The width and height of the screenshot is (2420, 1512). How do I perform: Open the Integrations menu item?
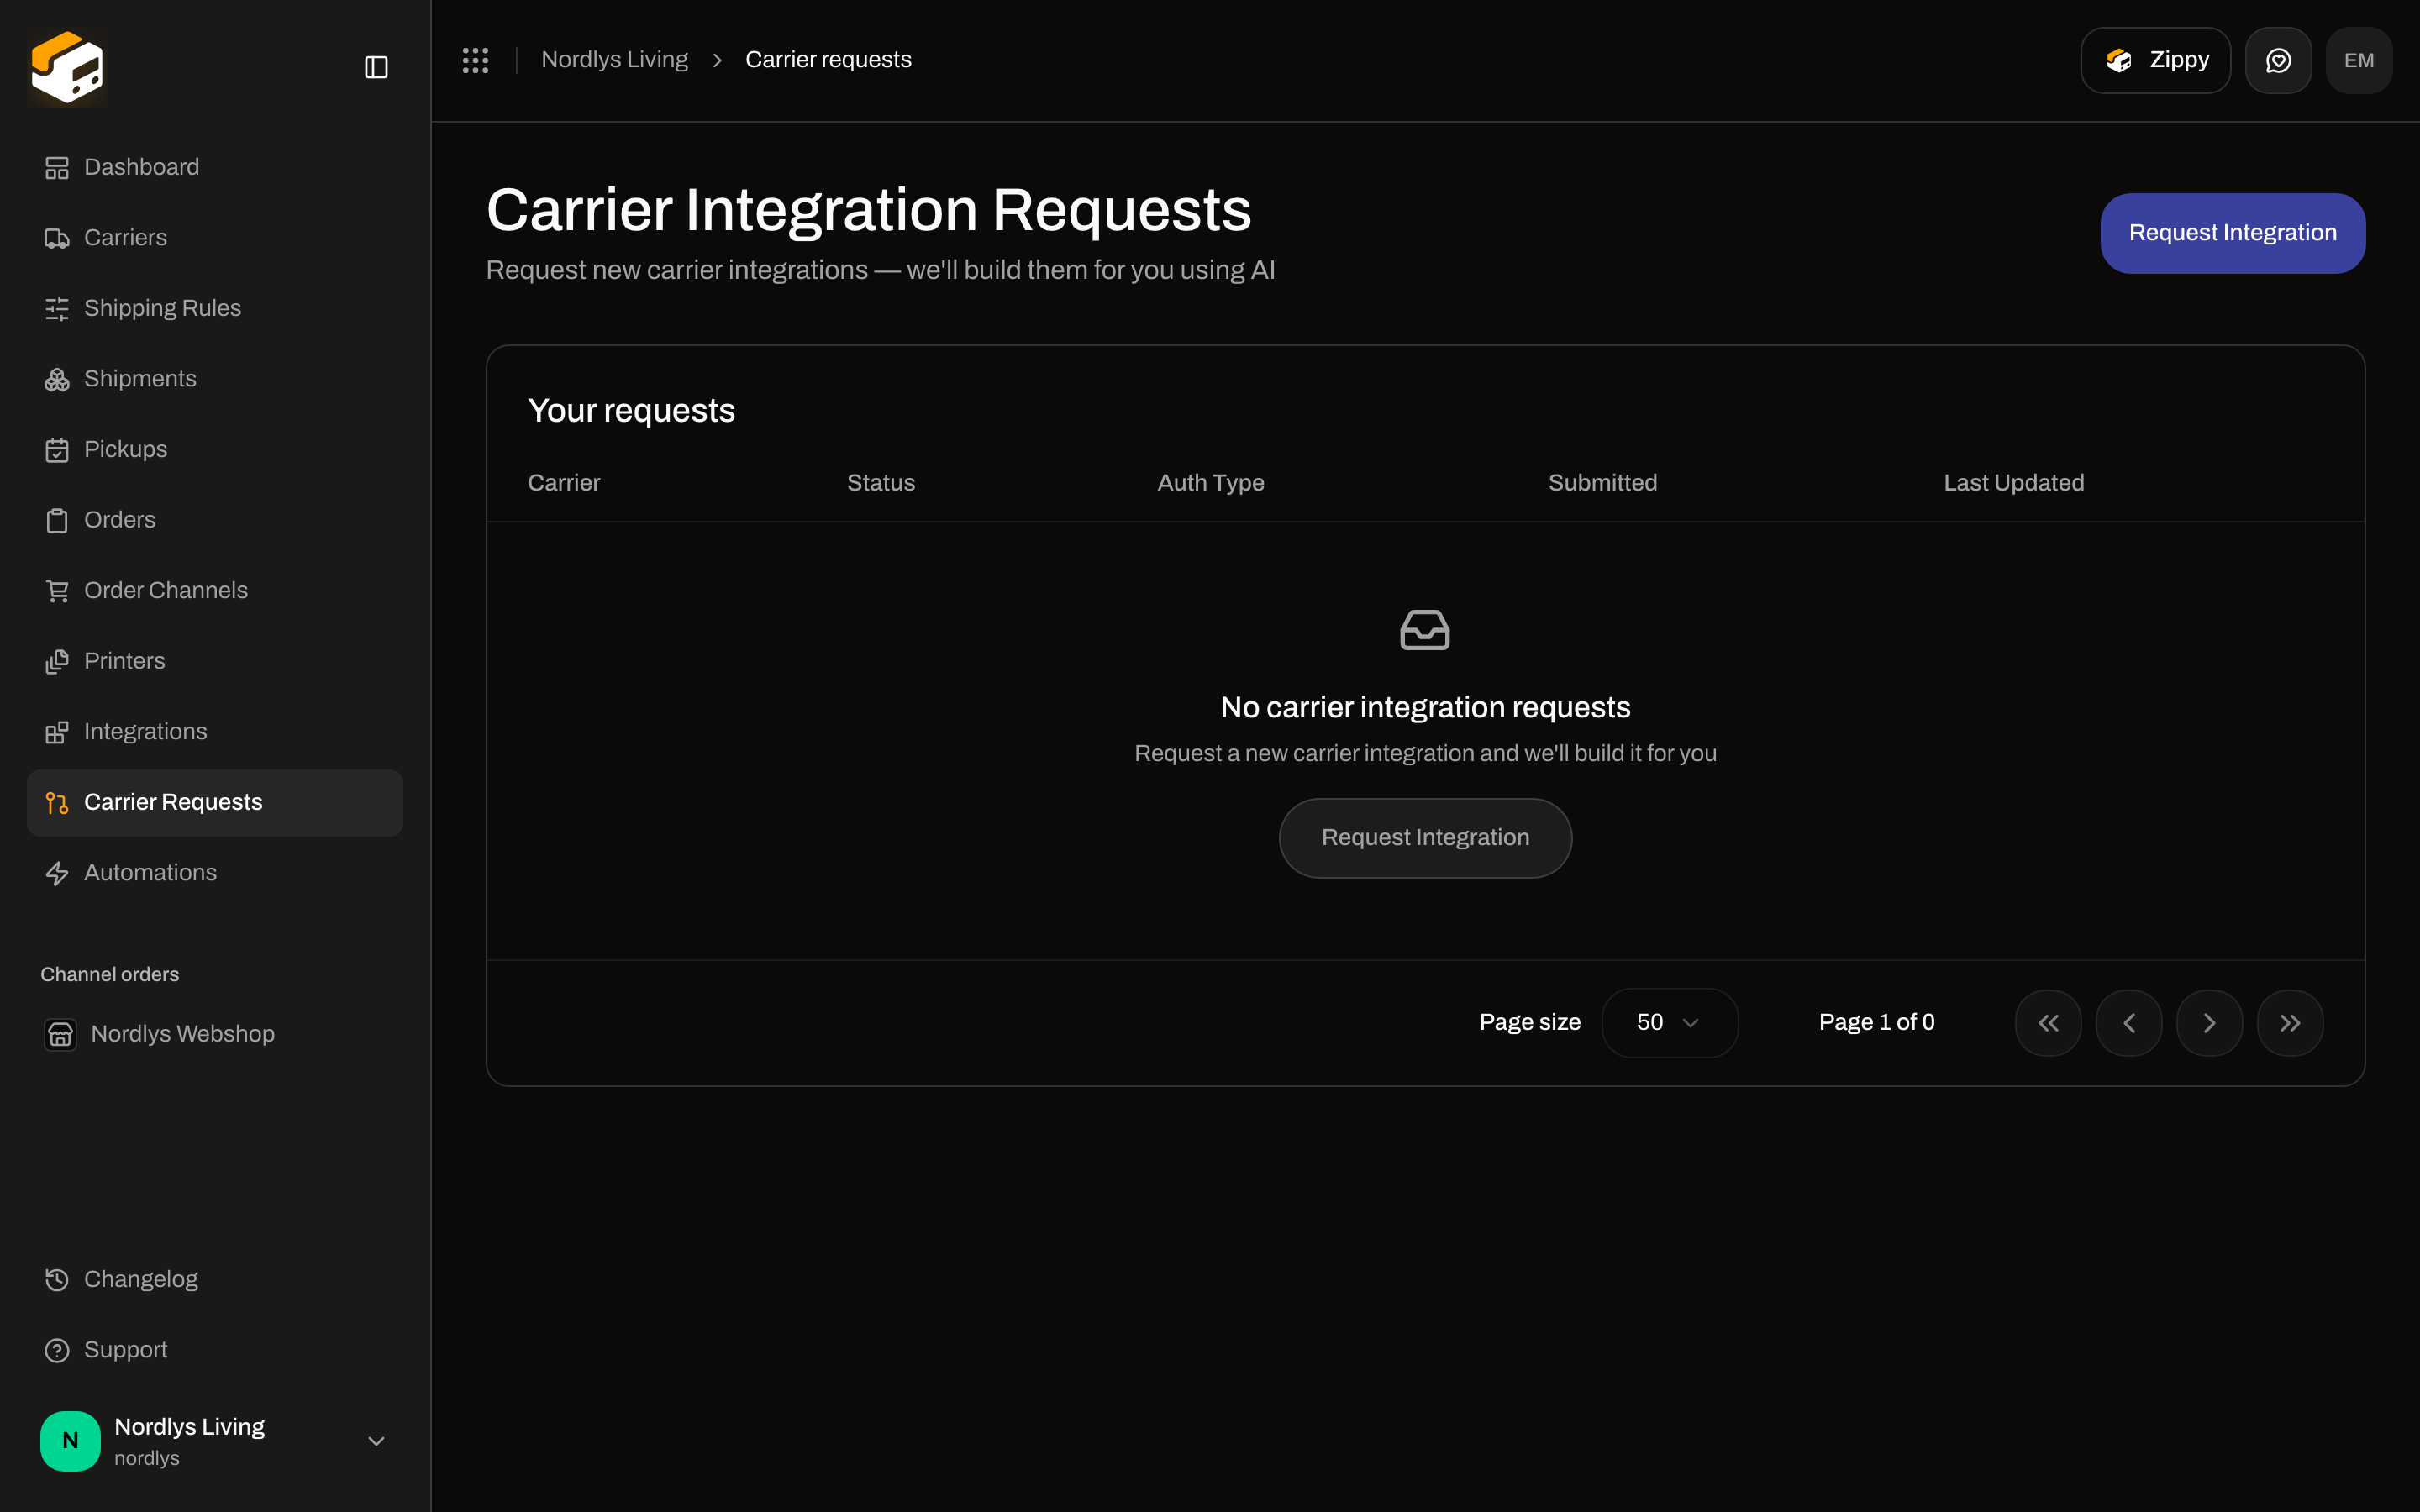(215, 732)
